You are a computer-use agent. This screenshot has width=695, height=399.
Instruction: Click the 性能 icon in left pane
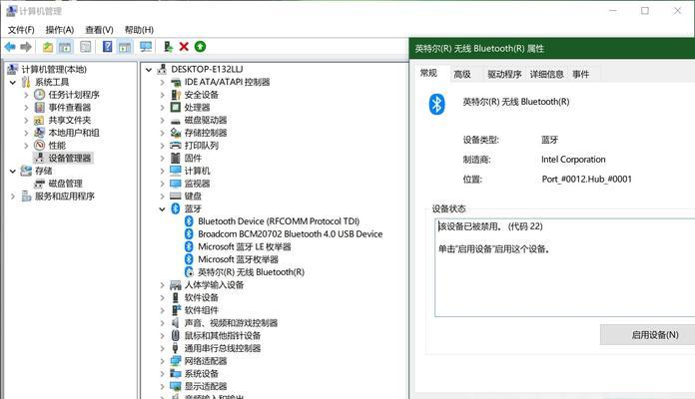(40, 146)
